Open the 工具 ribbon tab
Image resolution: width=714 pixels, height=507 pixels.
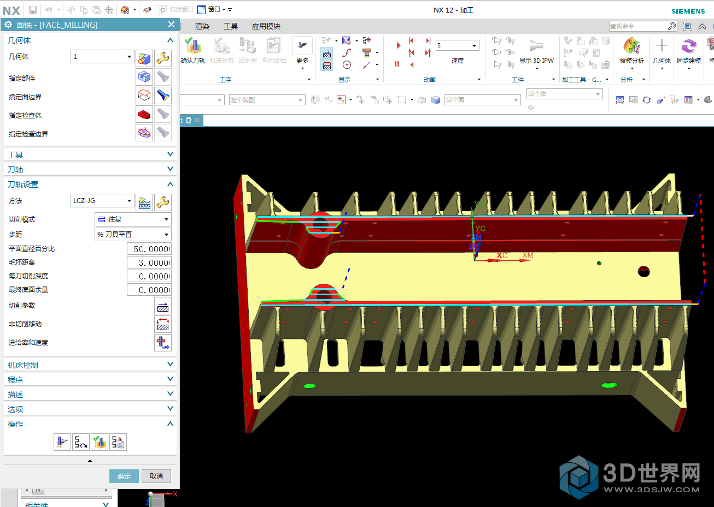[231, 26]
